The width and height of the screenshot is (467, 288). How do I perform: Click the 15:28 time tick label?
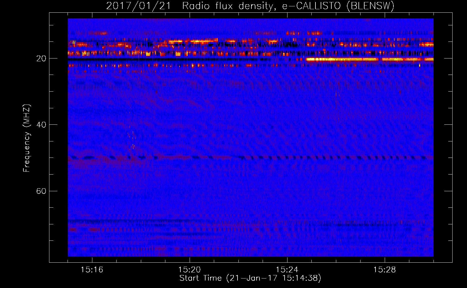pyautogui.click(x=385, y=270)
